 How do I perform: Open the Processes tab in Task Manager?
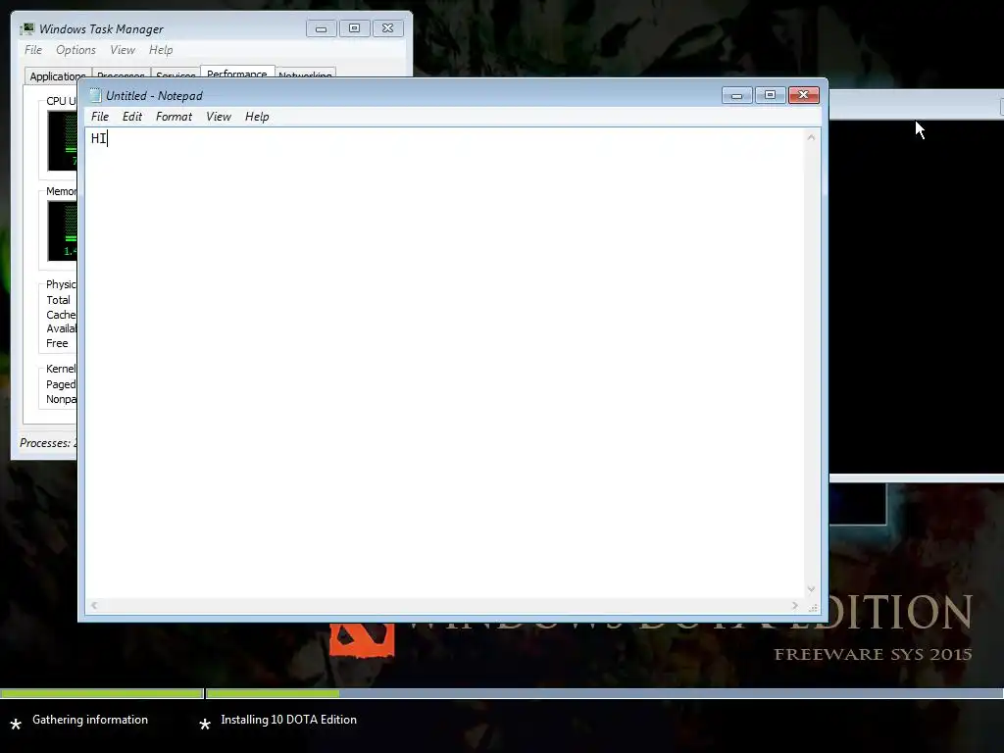121,74
